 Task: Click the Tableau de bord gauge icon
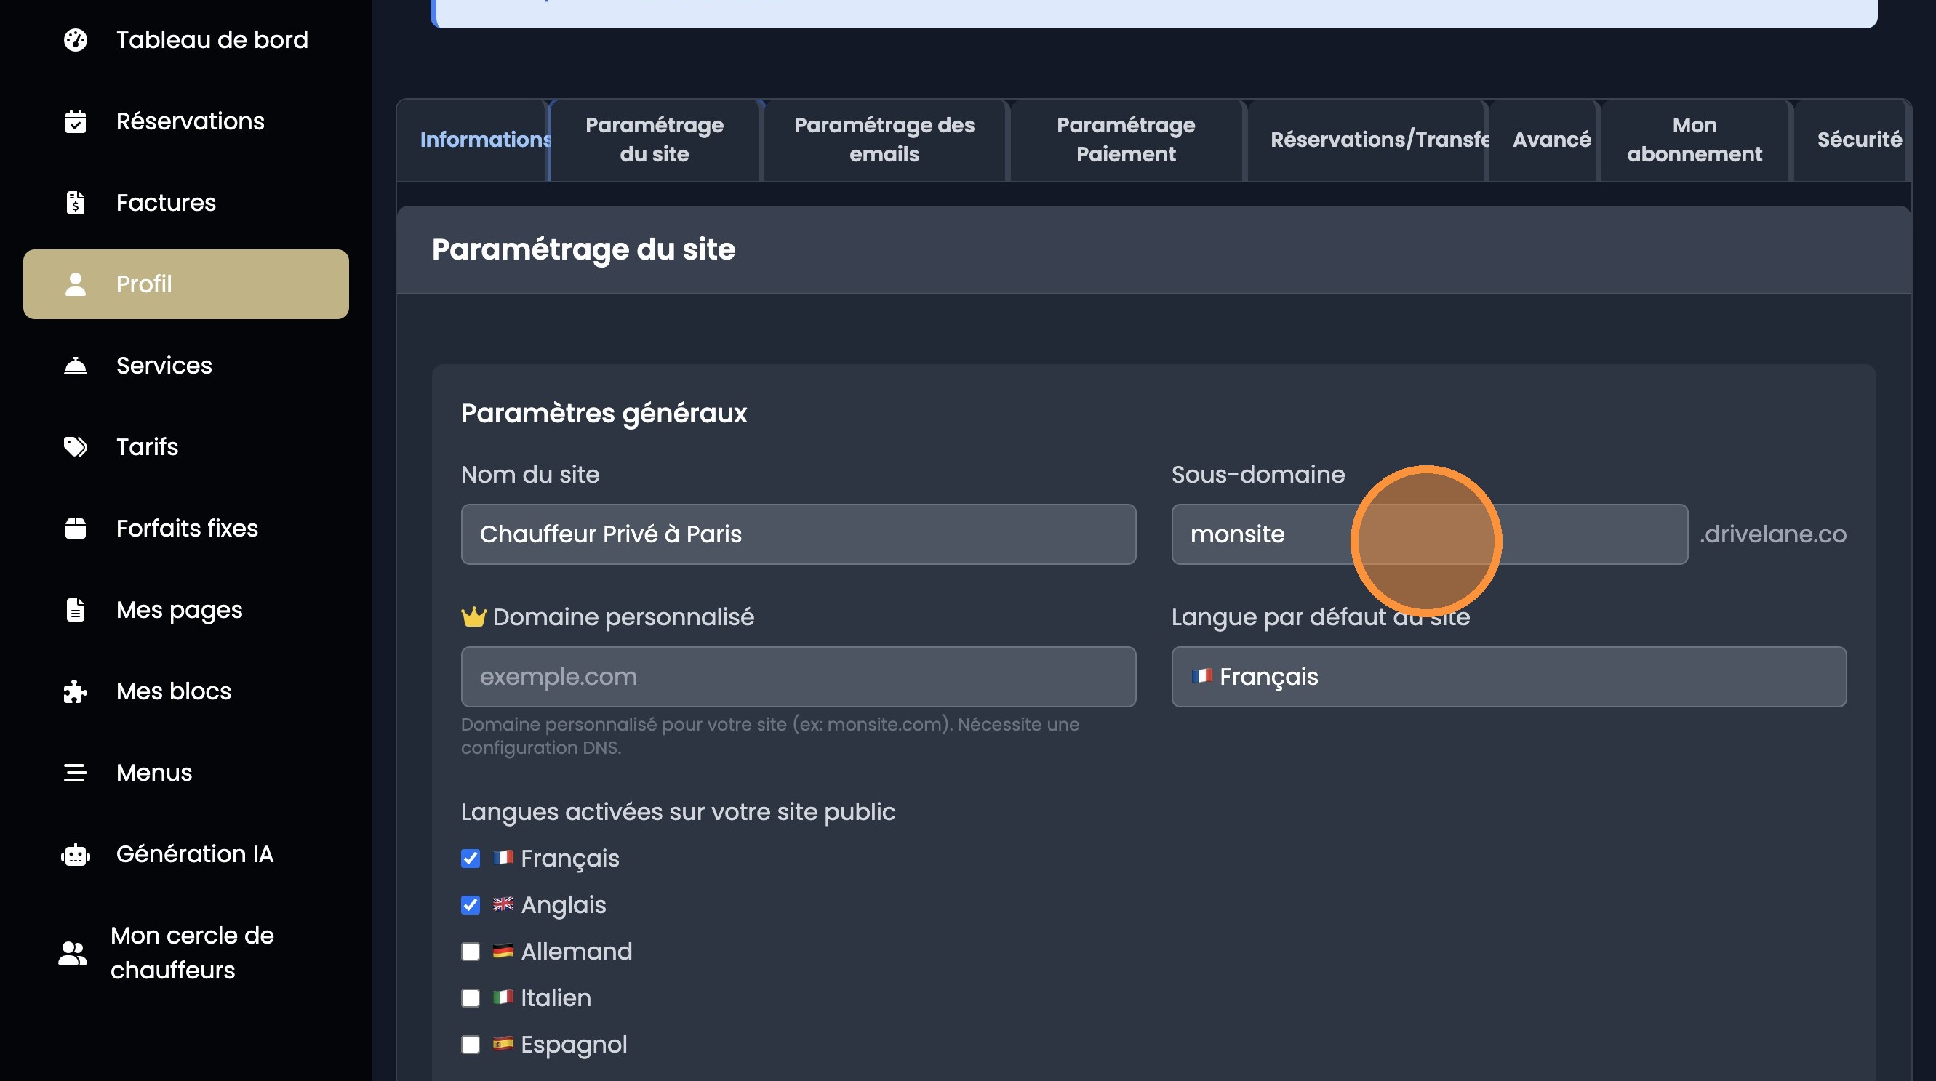coord(75,40)
